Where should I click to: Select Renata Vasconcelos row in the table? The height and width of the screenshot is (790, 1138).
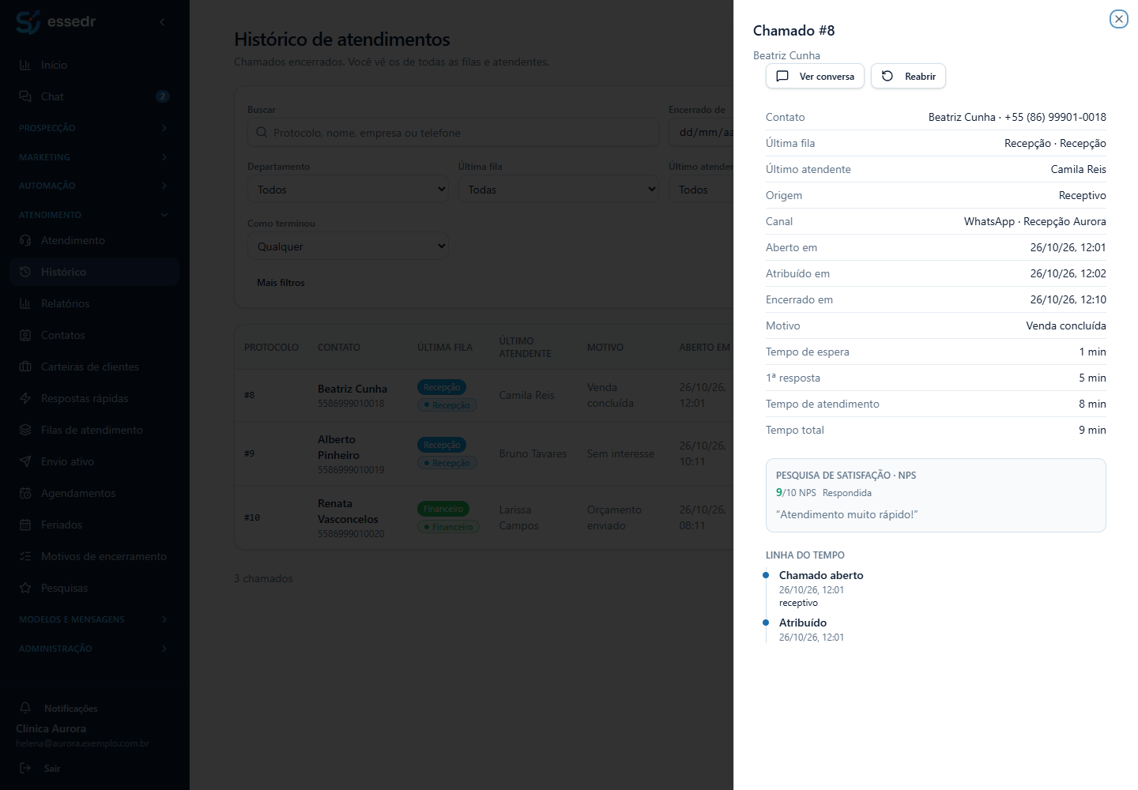(484, 517)
